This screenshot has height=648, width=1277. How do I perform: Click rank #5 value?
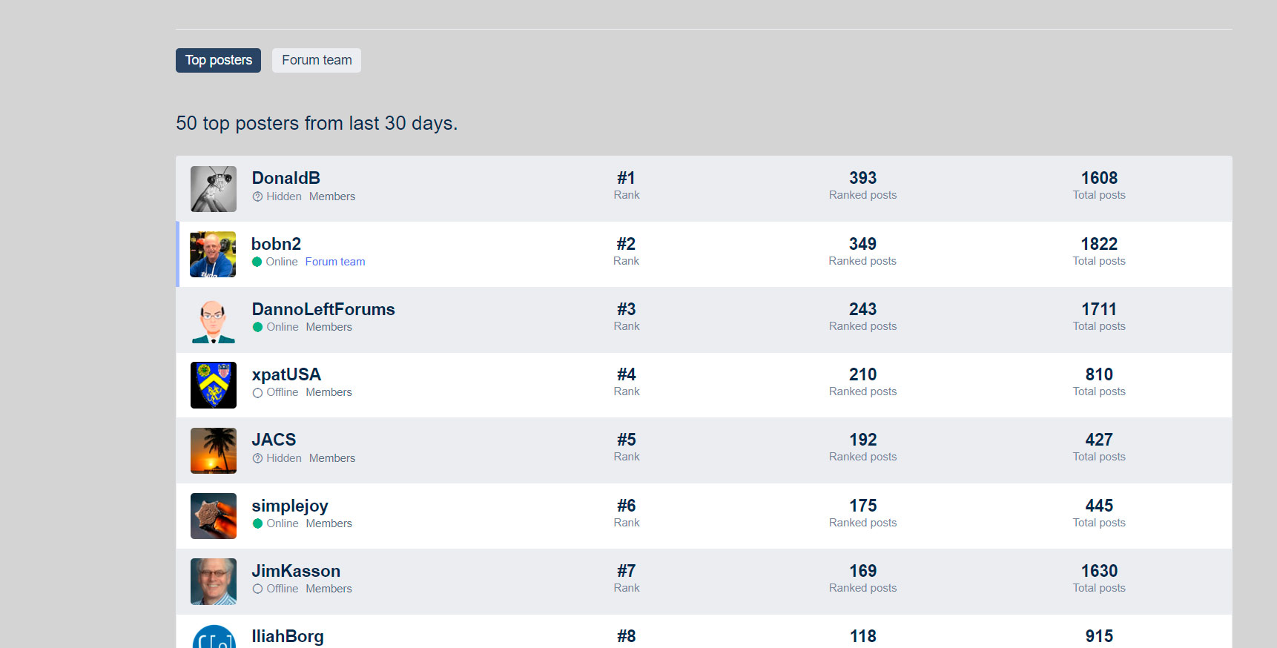pos(627,440)
